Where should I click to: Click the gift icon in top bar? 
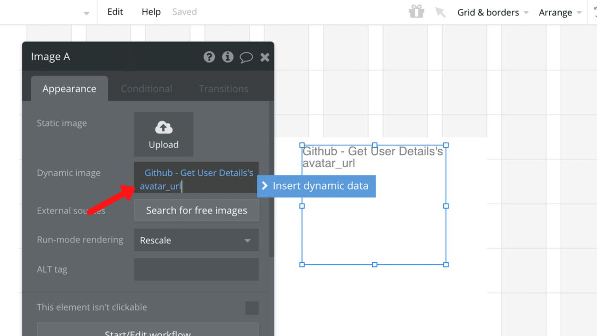point(416,12)
